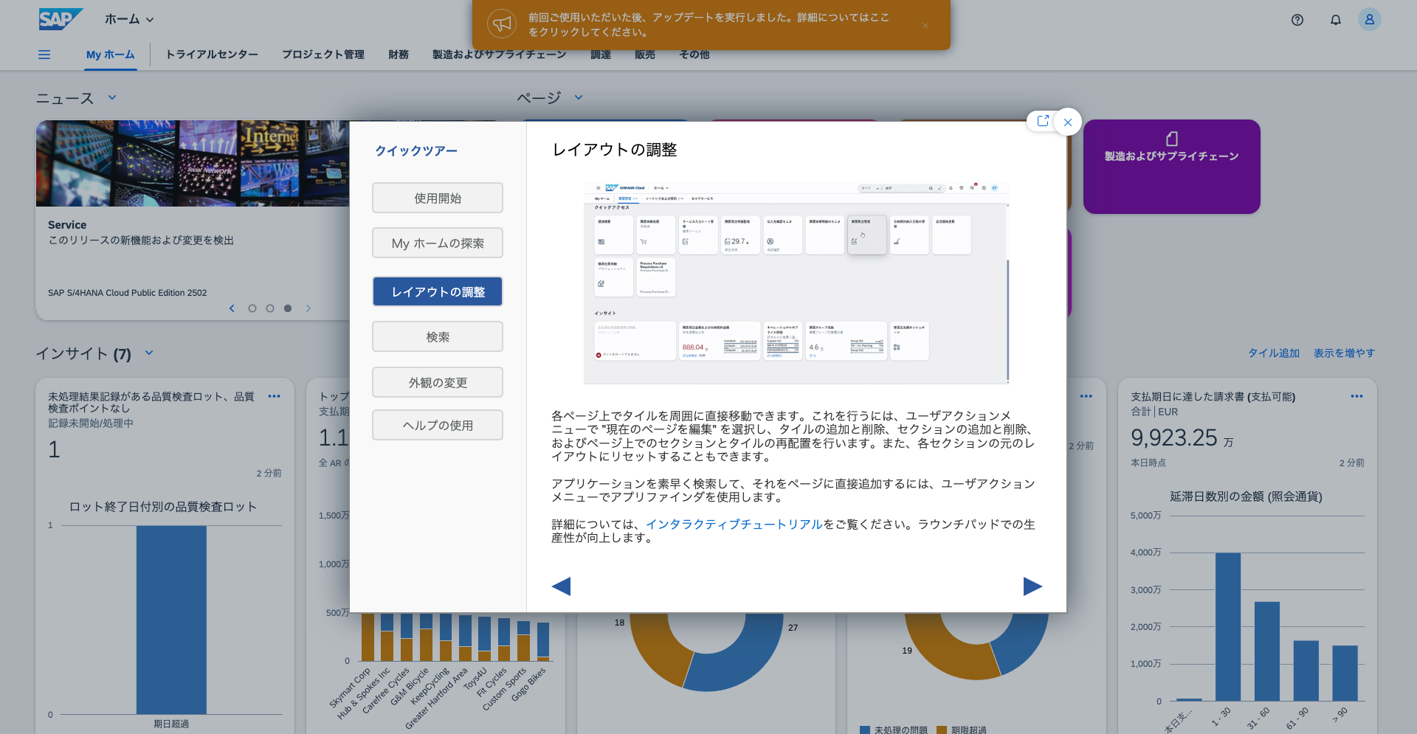
Task: Click the 9,923.25 invoice total value
Action: tap(1174, 437)
